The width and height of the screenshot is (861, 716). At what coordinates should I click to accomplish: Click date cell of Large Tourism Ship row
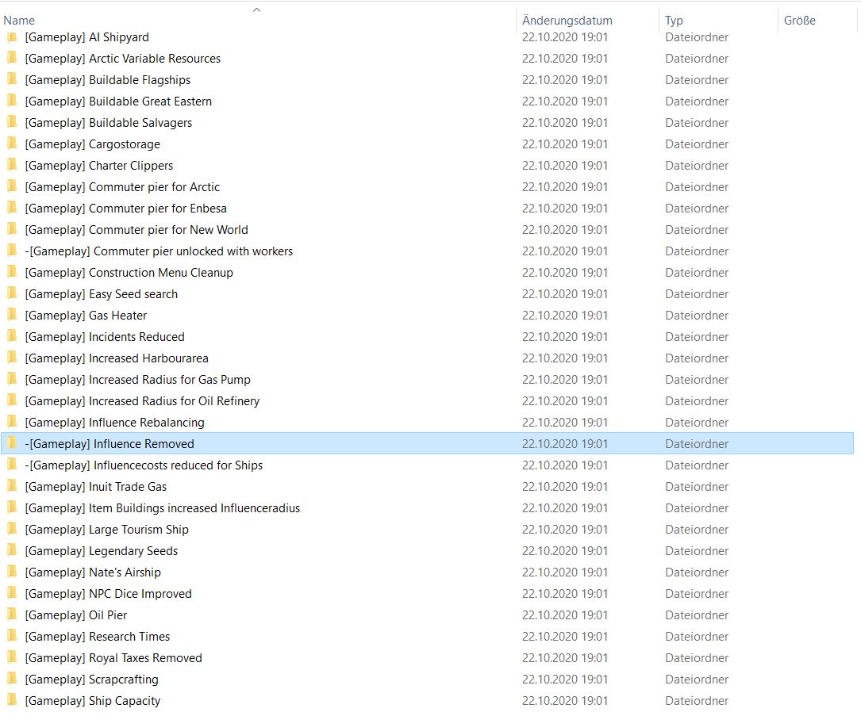tap(565, 530)
